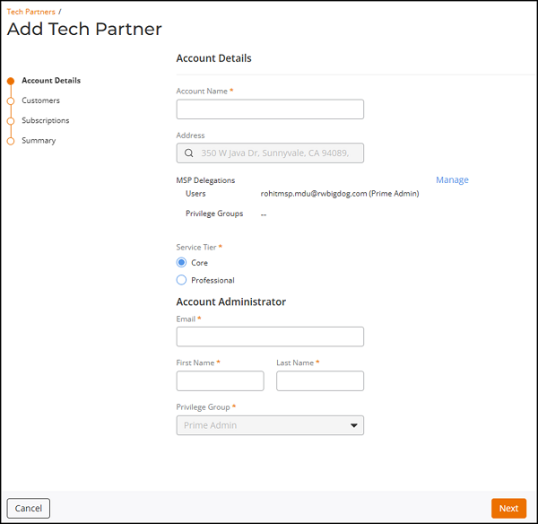Image resolution: width=538 pixels, height=524 pixels.
Task: Click the search icon in Address field
Action: [188, 153]
